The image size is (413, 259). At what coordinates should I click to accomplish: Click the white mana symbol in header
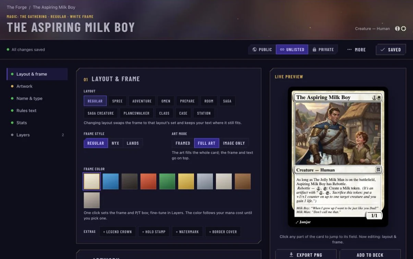pos(403,29)
